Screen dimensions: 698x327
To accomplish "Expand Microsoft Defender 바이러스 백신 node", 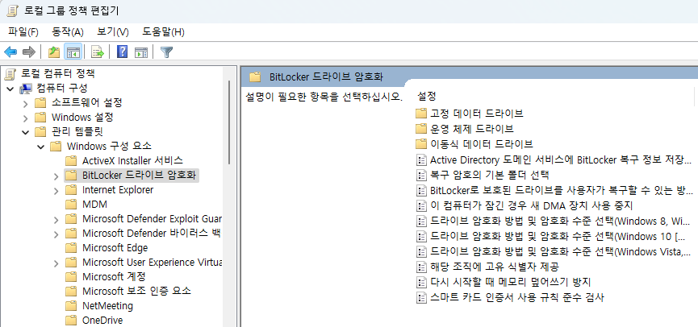I will point(56,234).
